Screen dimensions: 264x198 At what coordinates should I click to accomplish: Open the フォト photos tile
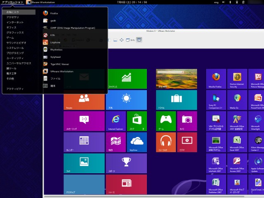coord(84,163)
